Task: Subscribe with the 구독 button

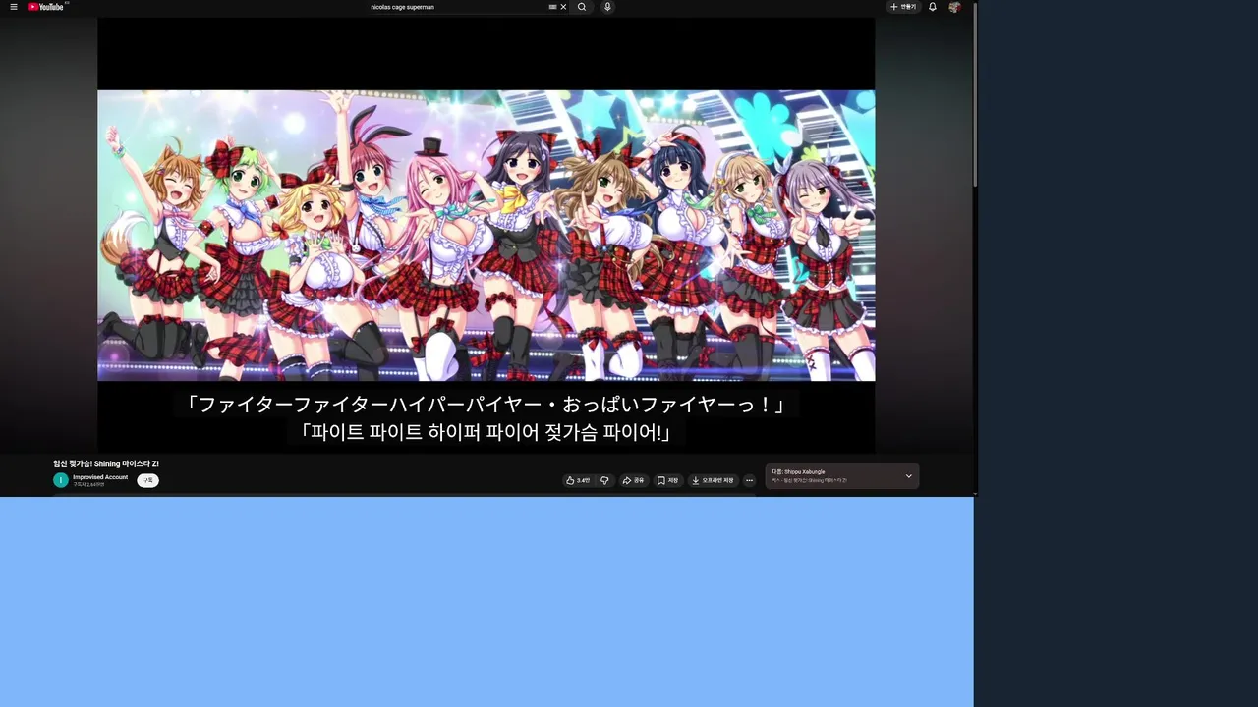Action: pos(147,480)
